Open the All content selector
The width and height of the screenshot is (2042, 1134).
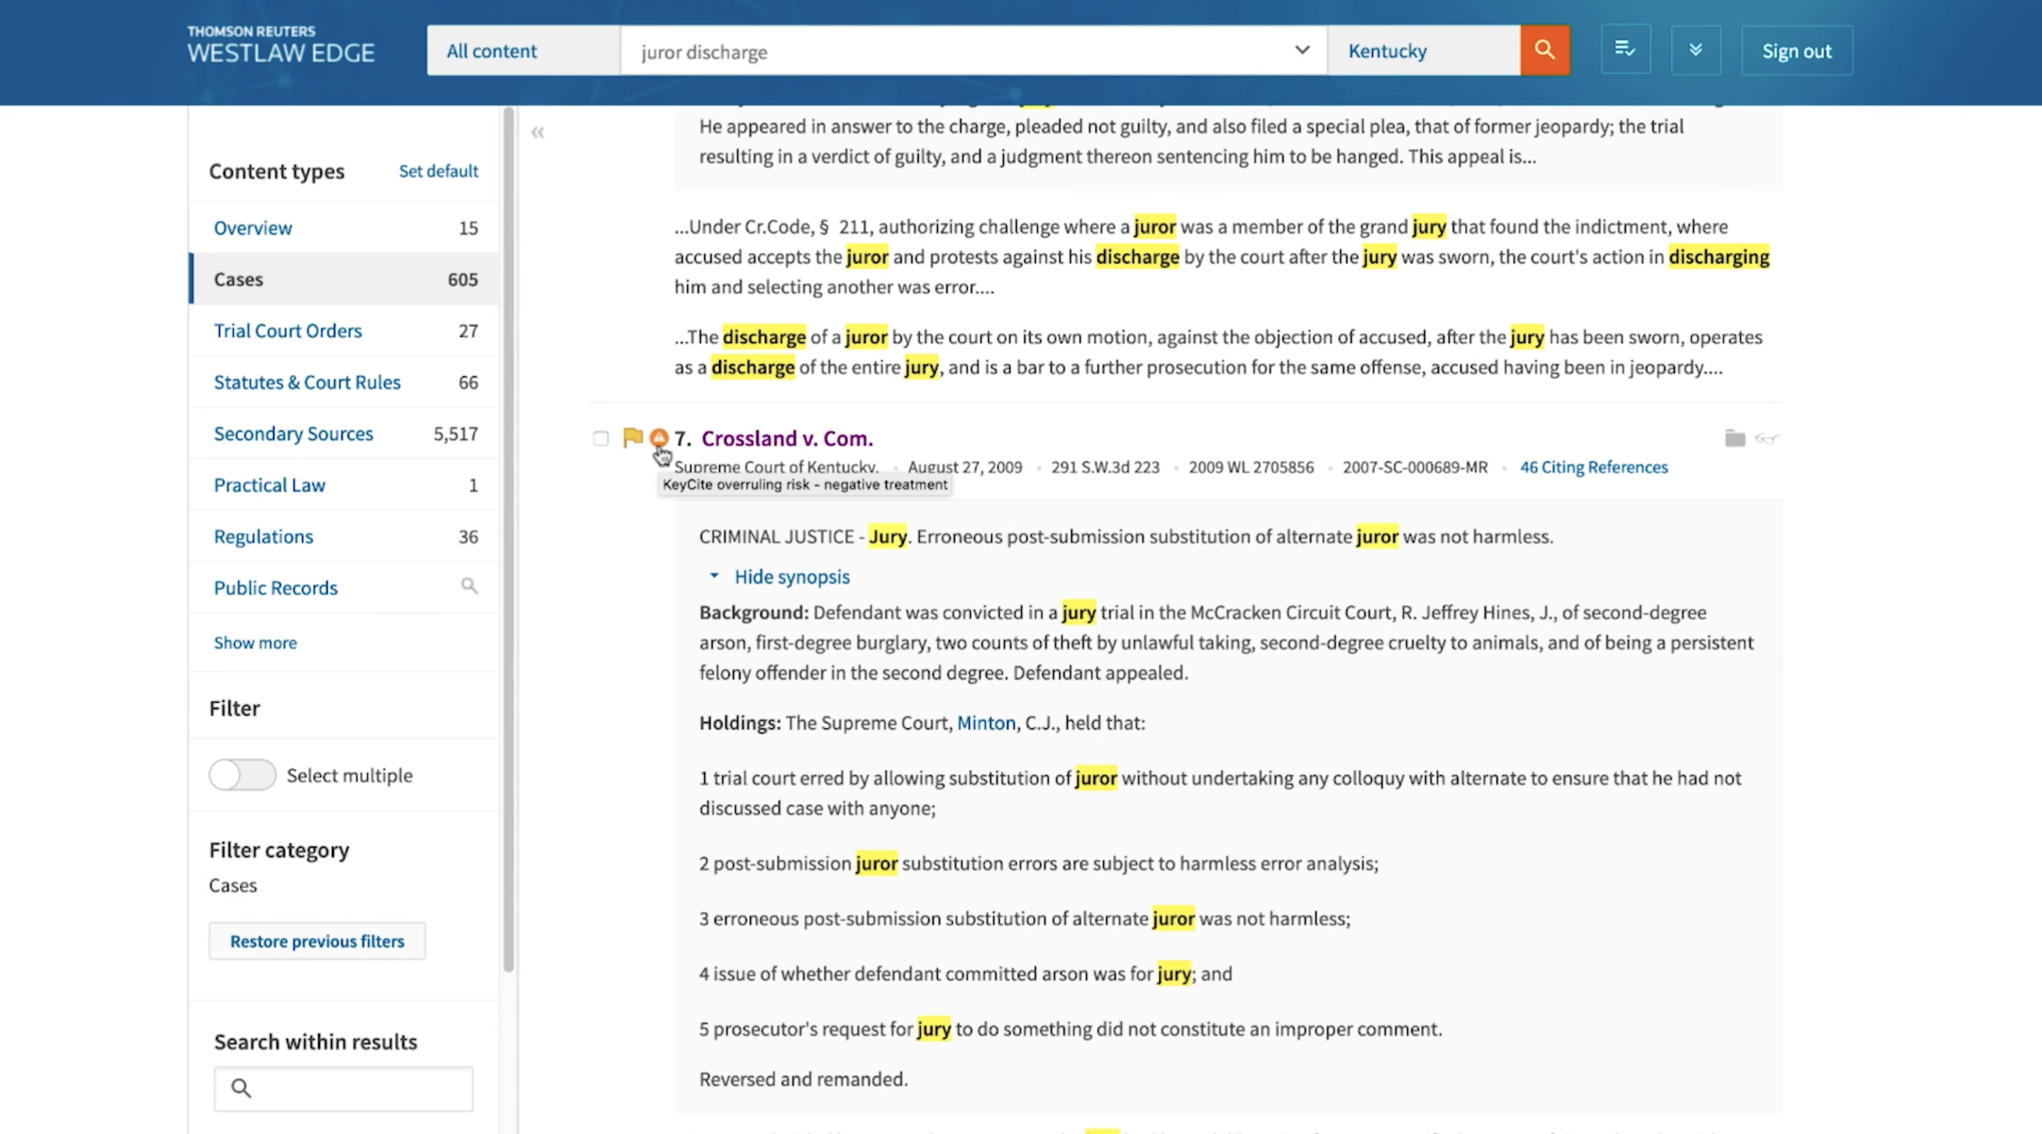(523, 51)
